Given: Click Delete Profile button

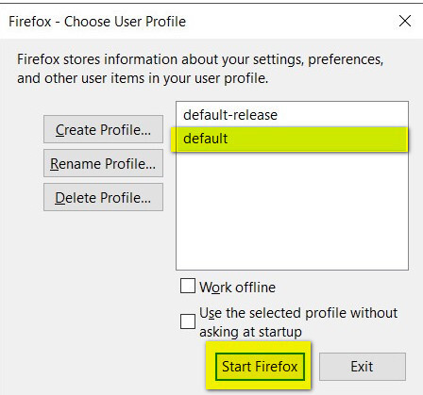Looking at the screenshot, I should tap(103, 197).
